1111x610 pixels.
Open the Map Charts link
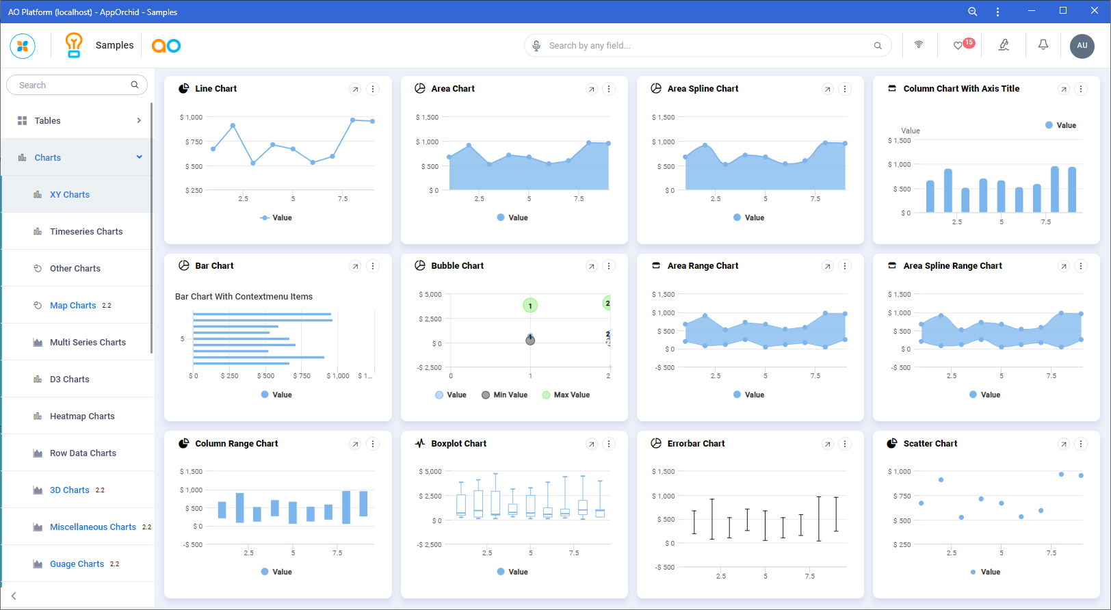click(x=73, y=306)
